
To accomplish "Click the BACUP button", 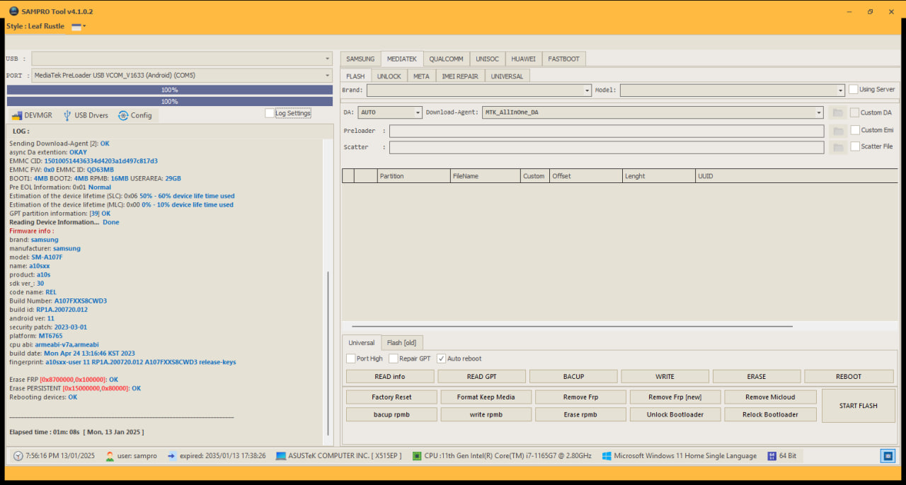I will coord(573,376).
